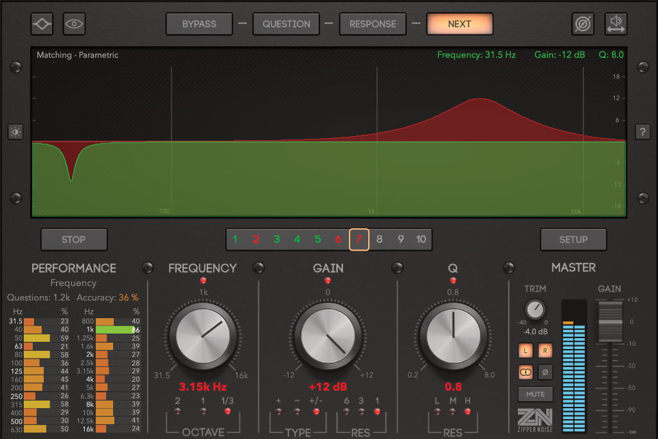
Task: Toggle the right channel R button
Action: (544, 350)
